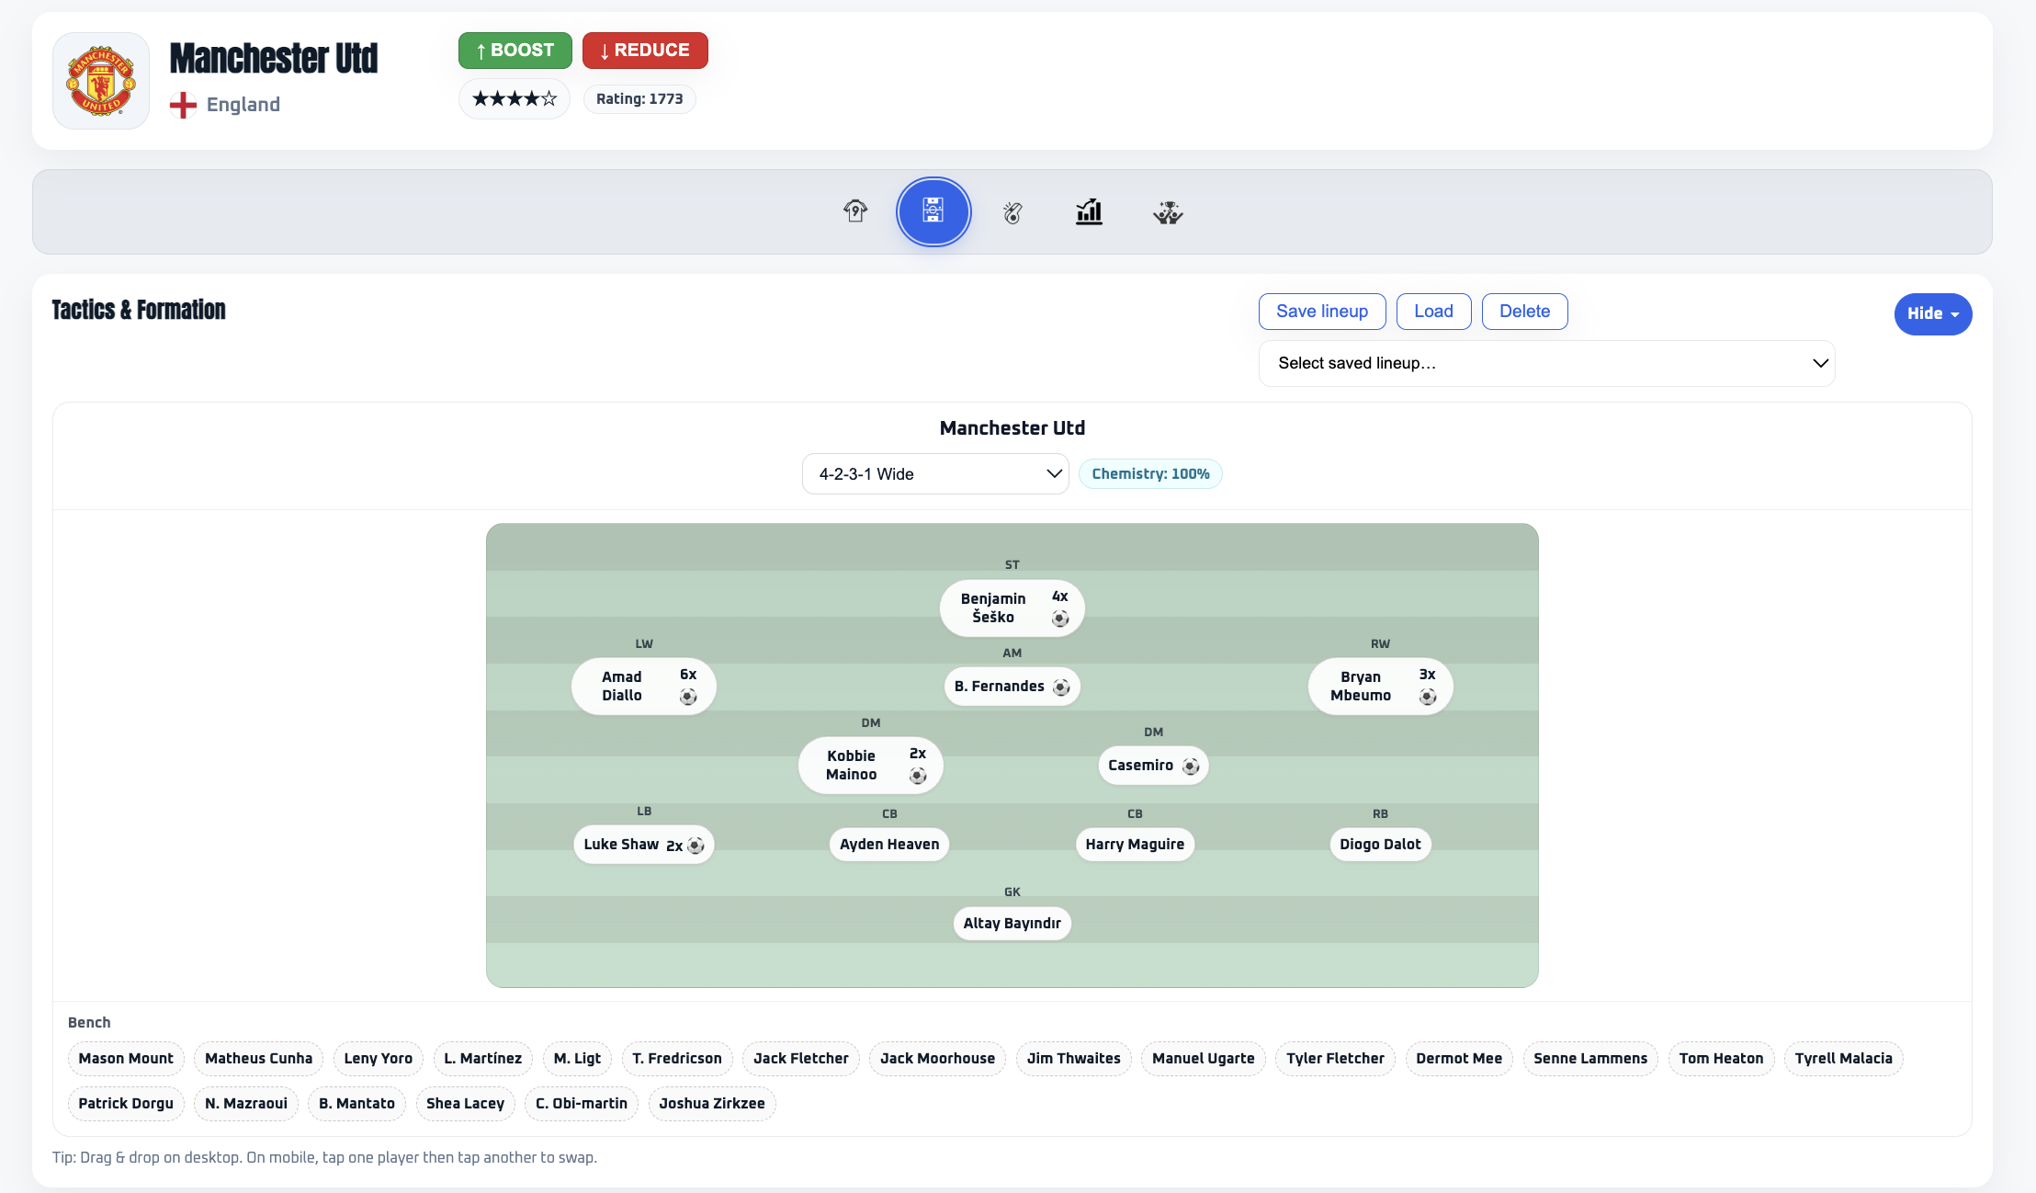
Task: Select left back Luke Shaw
Action: 644,845
